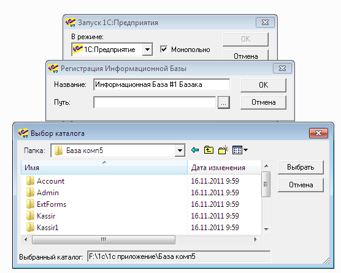Go back using the blue arrow icon
This screenshot has height=273, width=341.
tap(195, 150)
